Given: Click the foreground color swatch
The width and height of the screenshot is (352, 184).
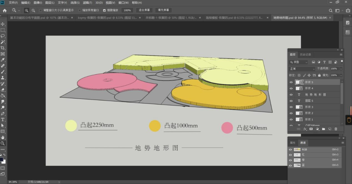Looking at the screenshot, I should click(2, 159).
